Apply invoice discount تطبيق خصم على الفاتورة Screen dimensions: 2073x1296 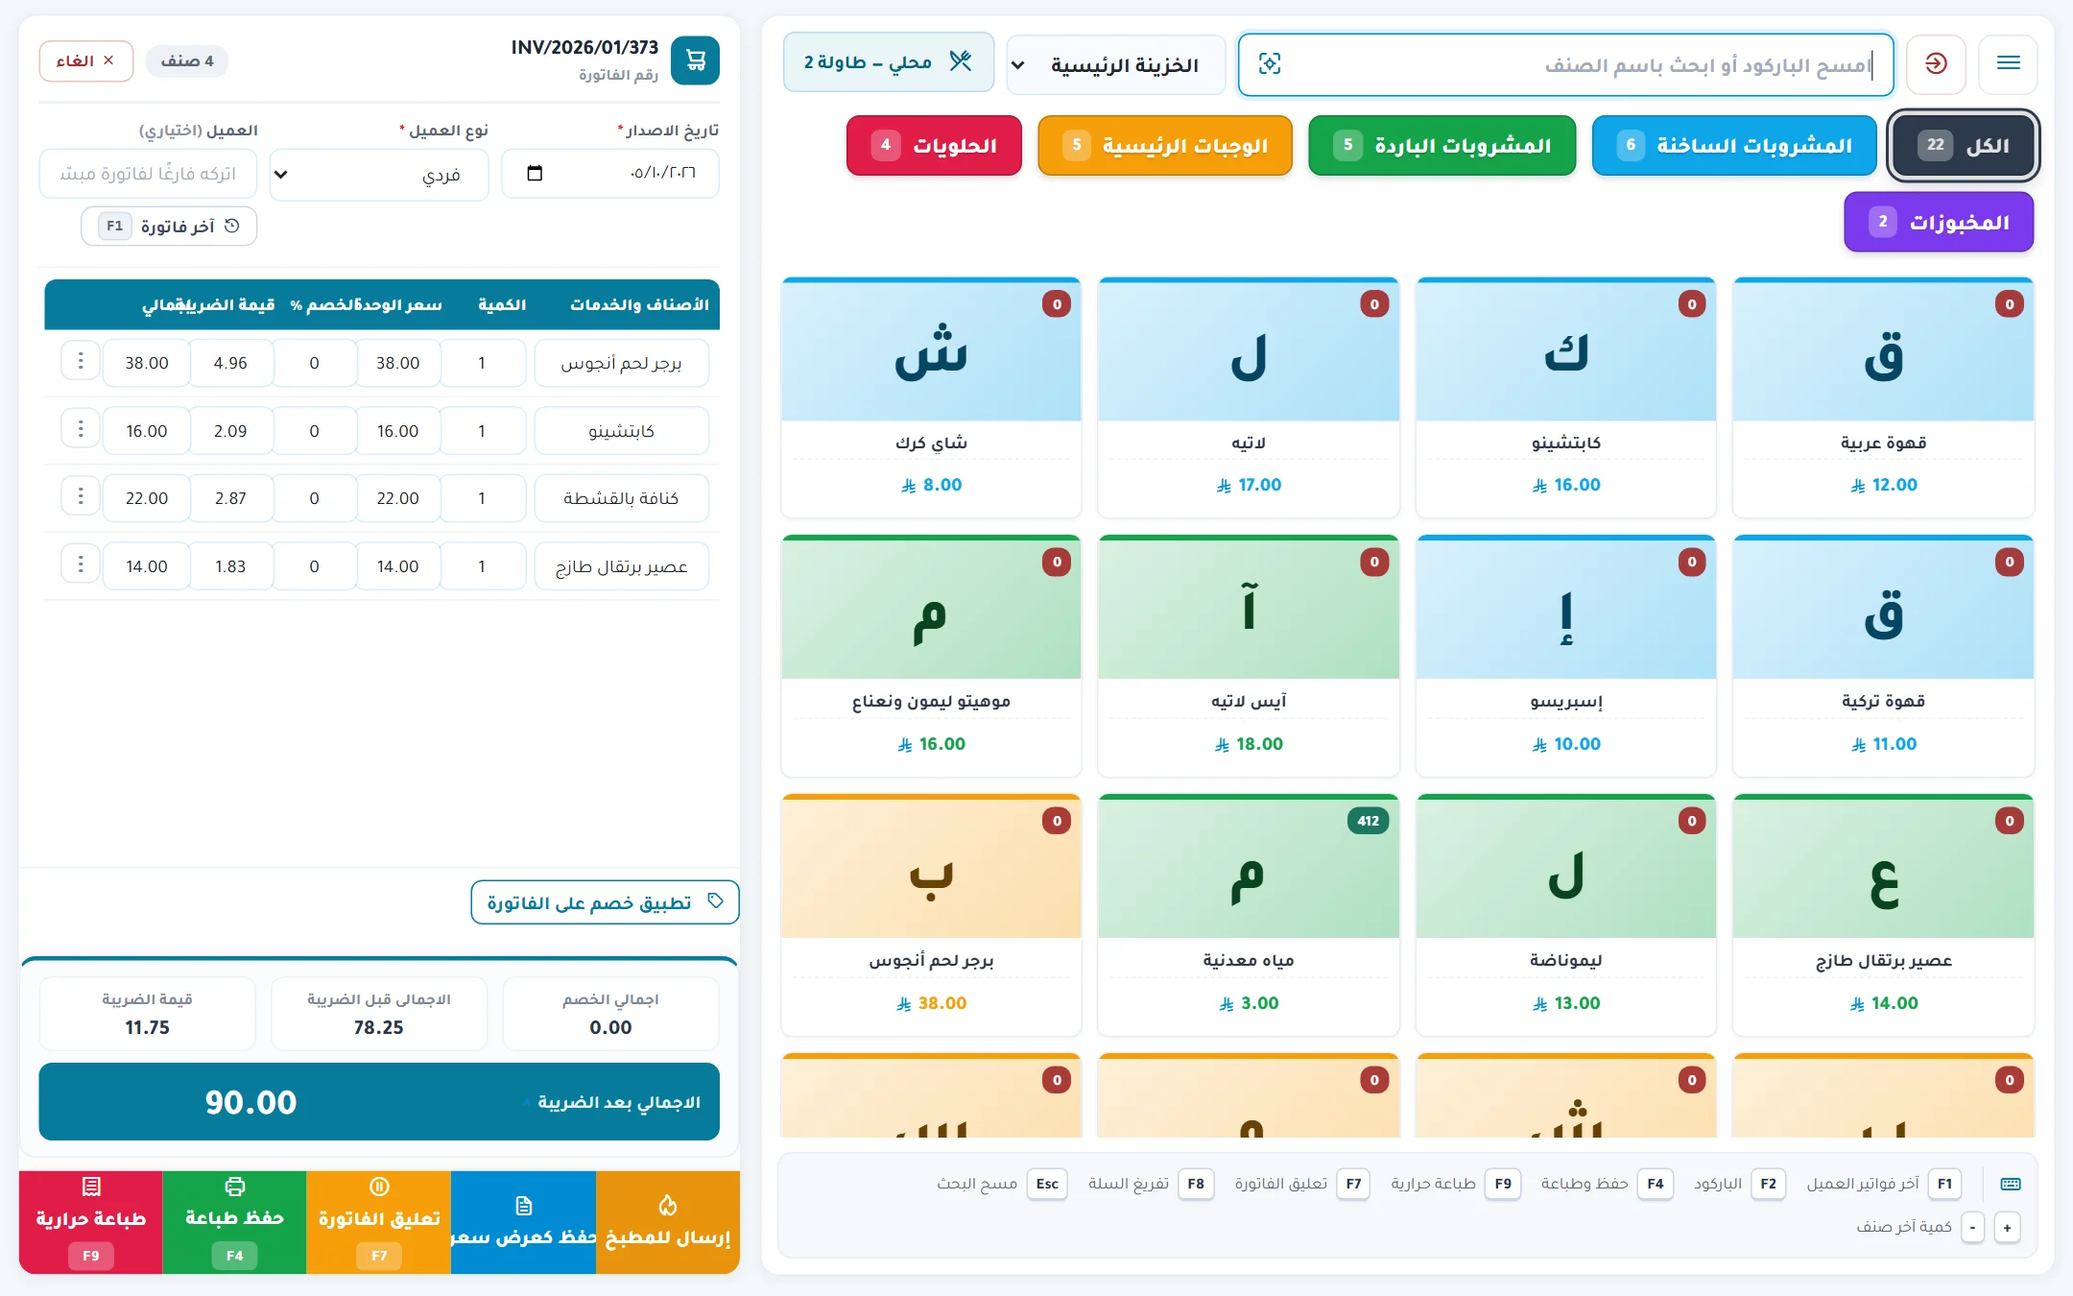pyautogui.click(x=605, y=902)
